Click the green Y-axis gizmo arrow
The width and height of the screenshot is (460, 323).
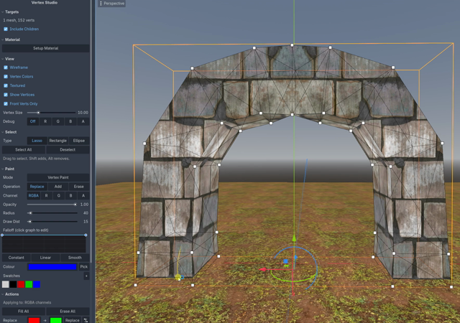(294, 238)
